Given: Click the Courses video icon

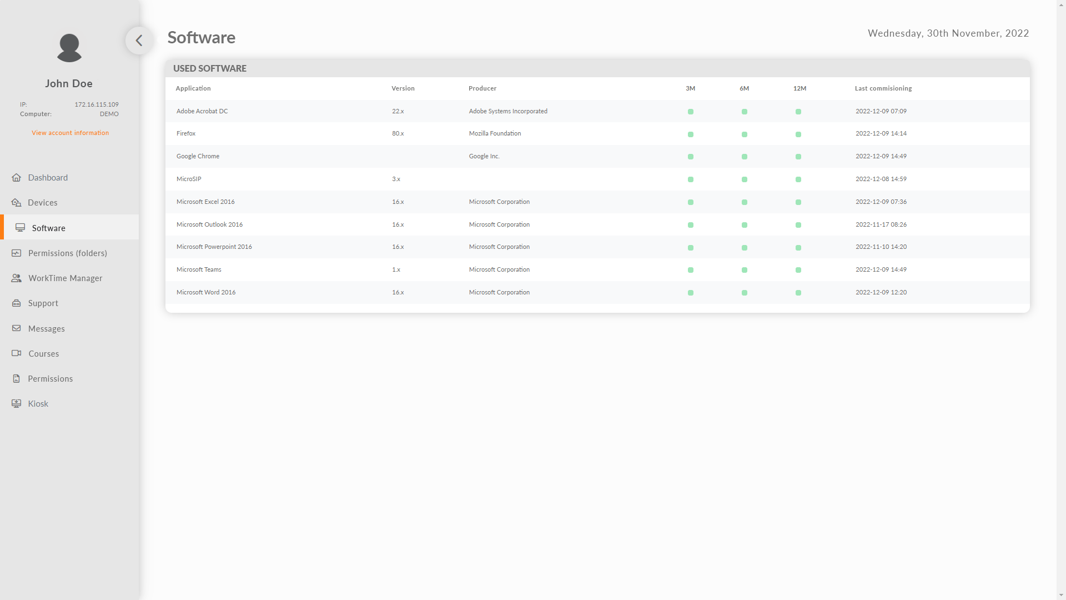Looking at the screenshot, I should (x=17, y=354).
